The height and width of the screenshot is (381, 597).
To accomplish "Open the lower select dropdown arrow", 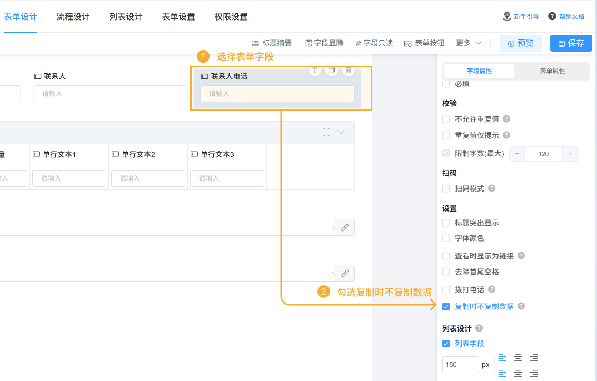I will [x=333, y=273].
